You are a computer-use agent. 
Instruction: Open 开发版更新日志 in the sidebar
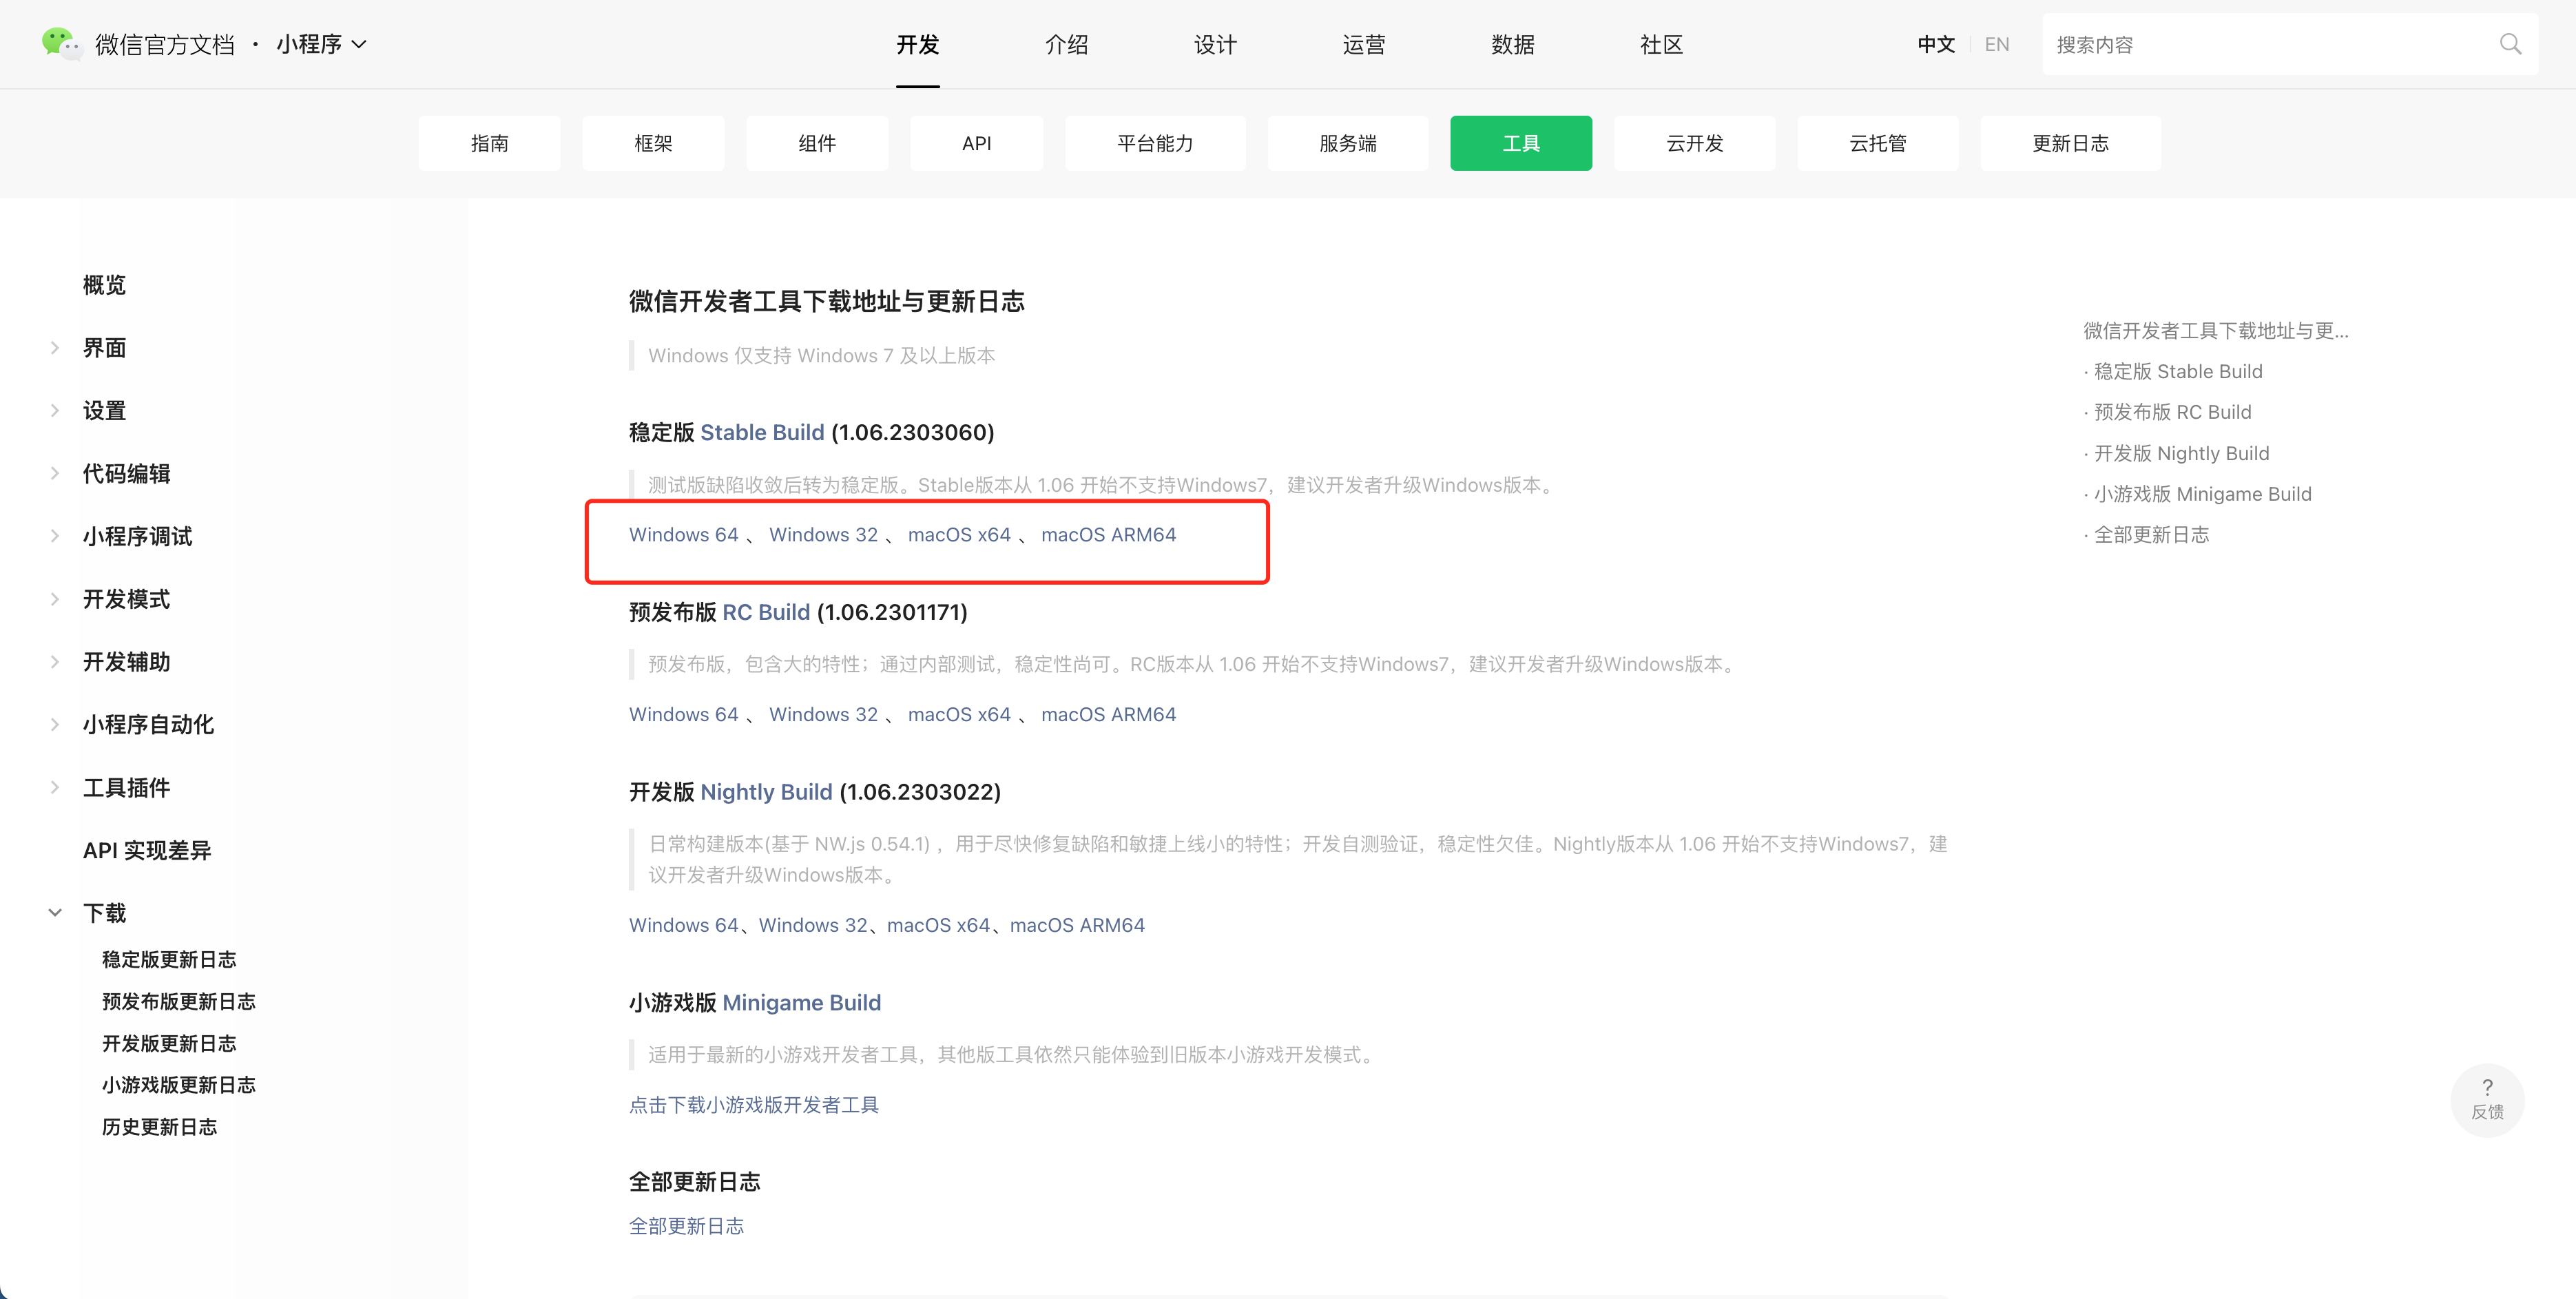169,1043
